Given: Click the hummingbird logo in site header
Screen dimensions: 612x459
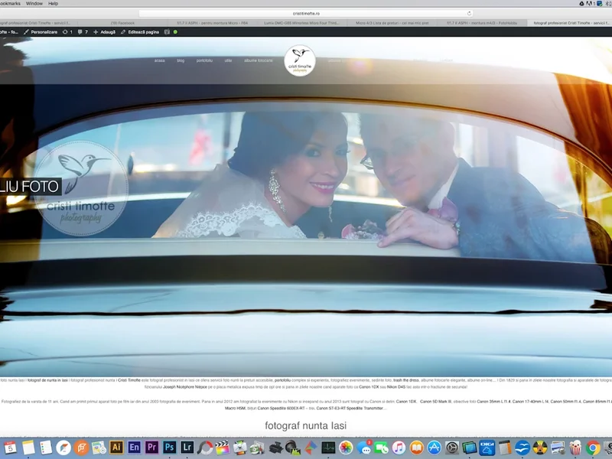Looking at the screenshot, I should coord(300,60).
